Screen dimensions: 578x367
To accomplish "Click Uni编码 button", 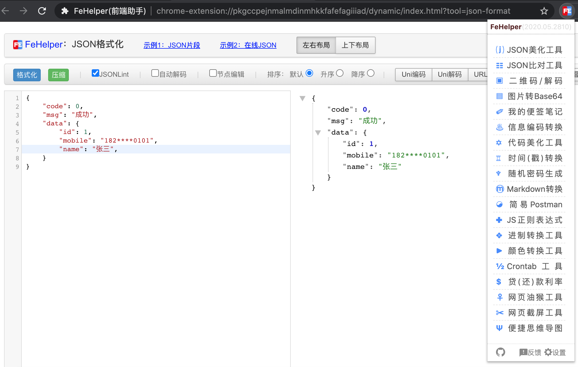I will coord(413,74).
